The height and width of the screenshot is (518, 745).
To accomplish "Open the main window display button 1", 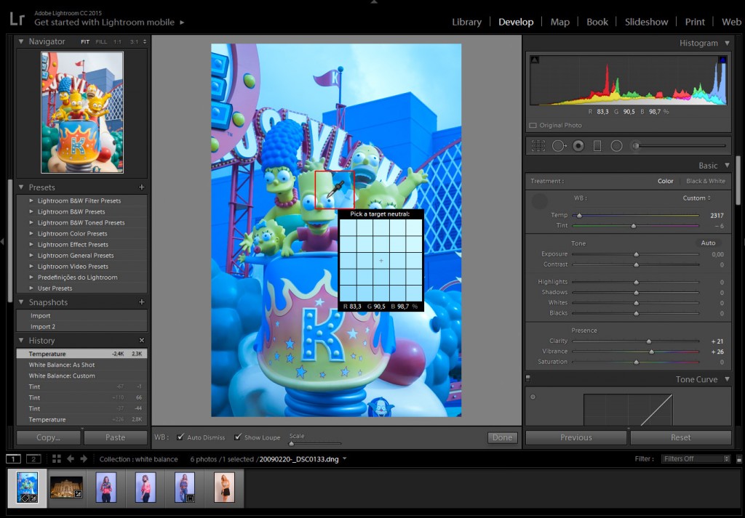I will tap(13, 458).
